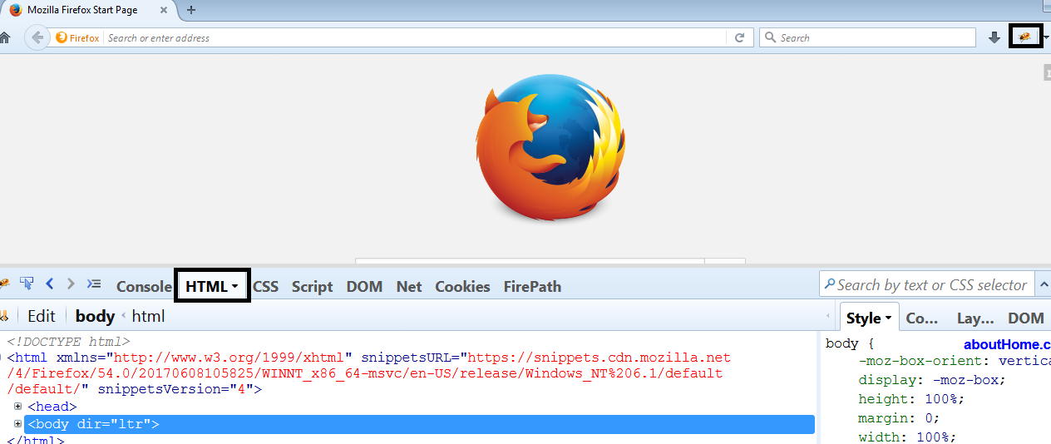Screen dimensions: 1051x444
Task: Focus the Search or enter address field
Action: coord(416,37)
